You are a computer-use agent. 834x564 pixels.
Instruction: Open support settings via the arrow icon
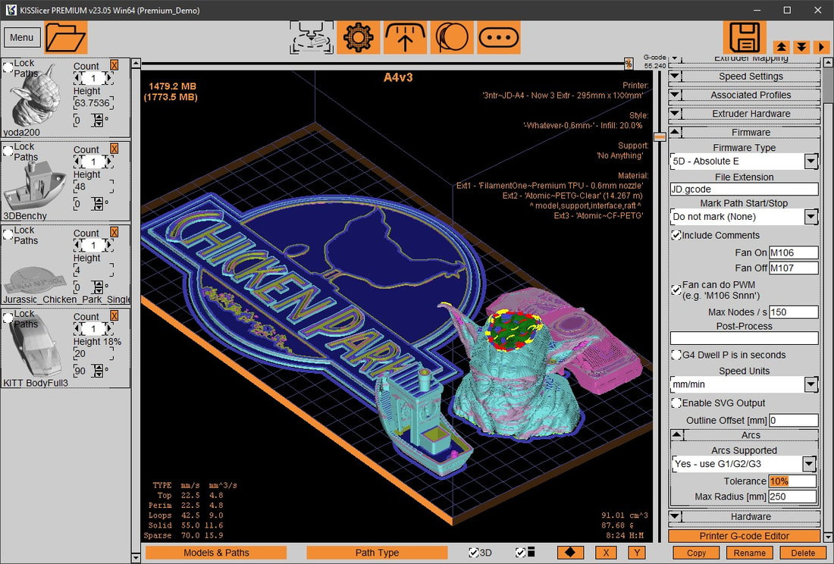coord(405,36)
